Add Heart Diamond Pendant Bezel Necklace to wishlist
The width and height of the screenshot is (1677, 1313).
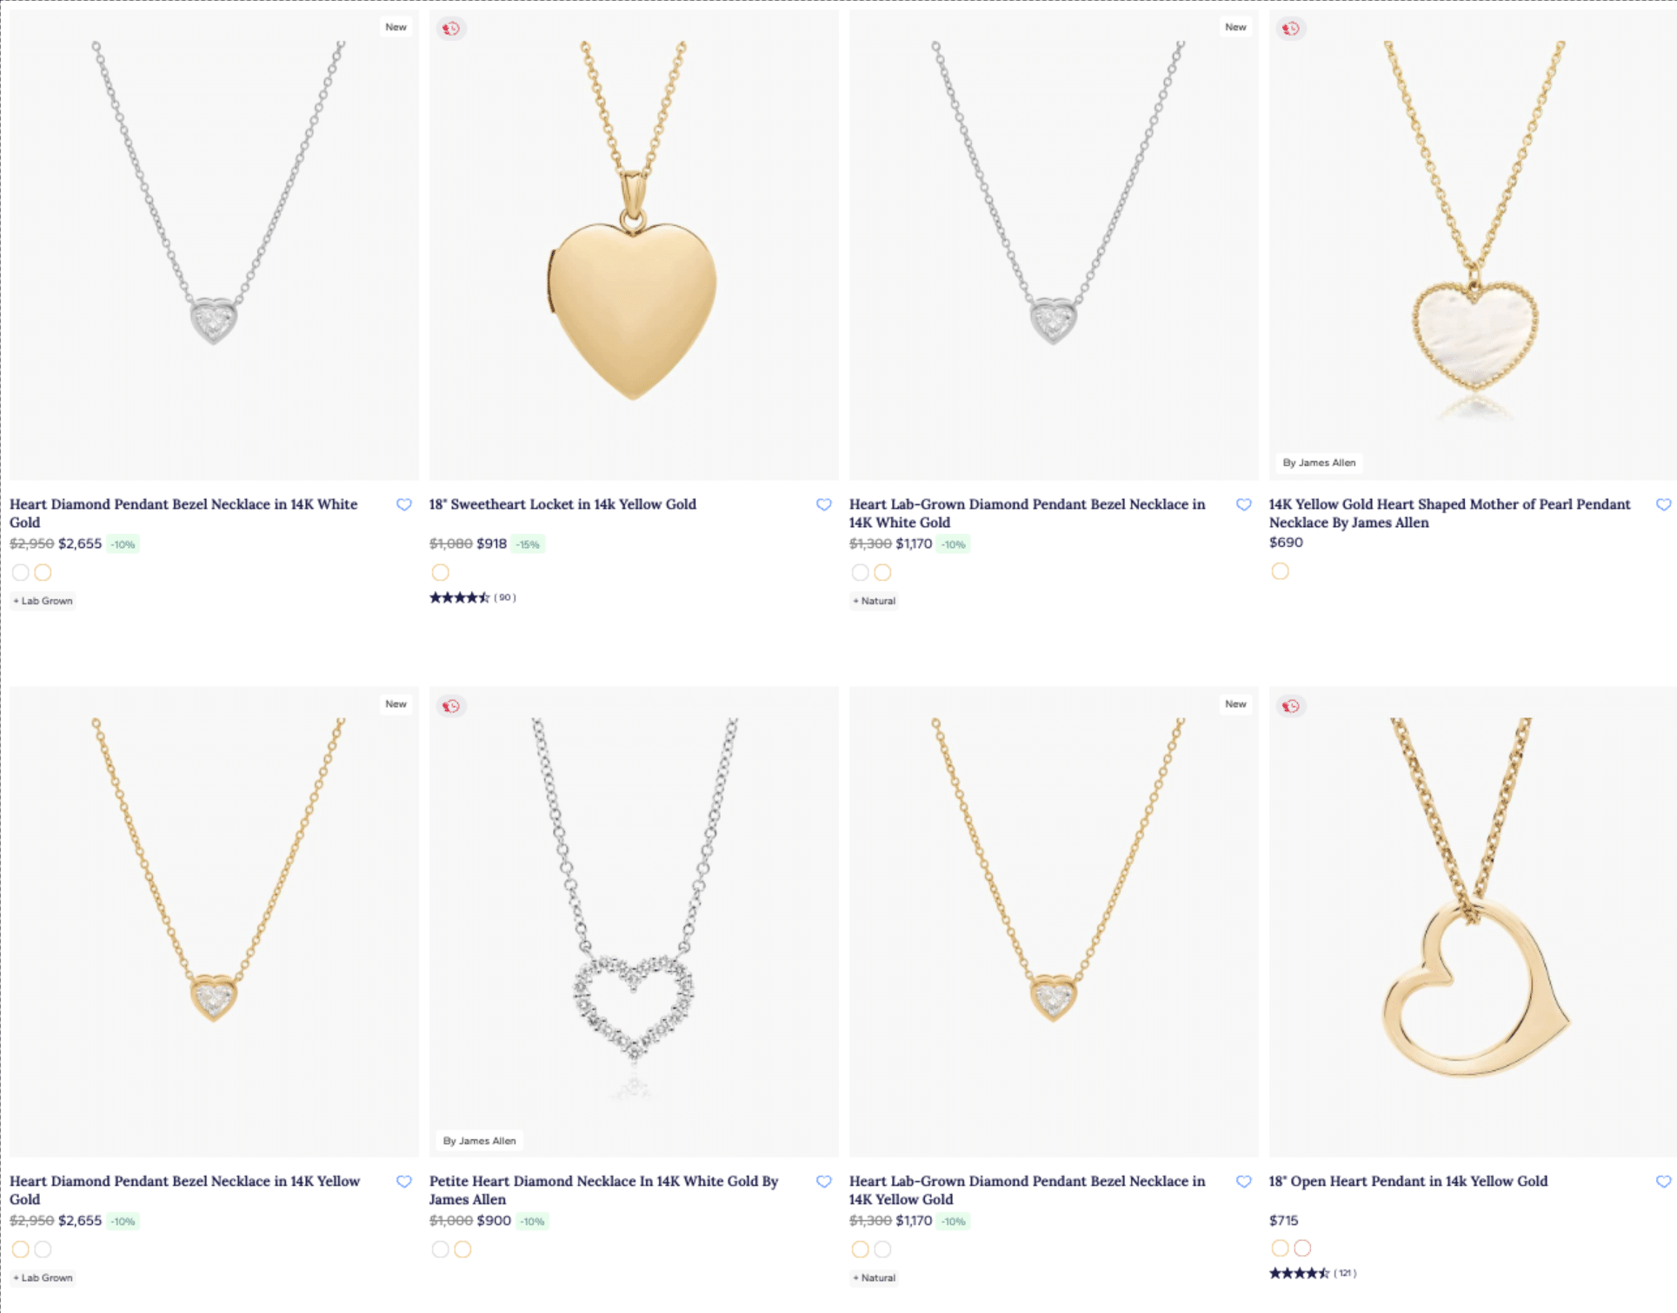[x=404, y=504]
